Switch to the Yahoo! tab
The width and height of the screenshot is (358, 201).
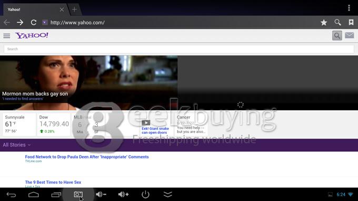coord(34,9)
